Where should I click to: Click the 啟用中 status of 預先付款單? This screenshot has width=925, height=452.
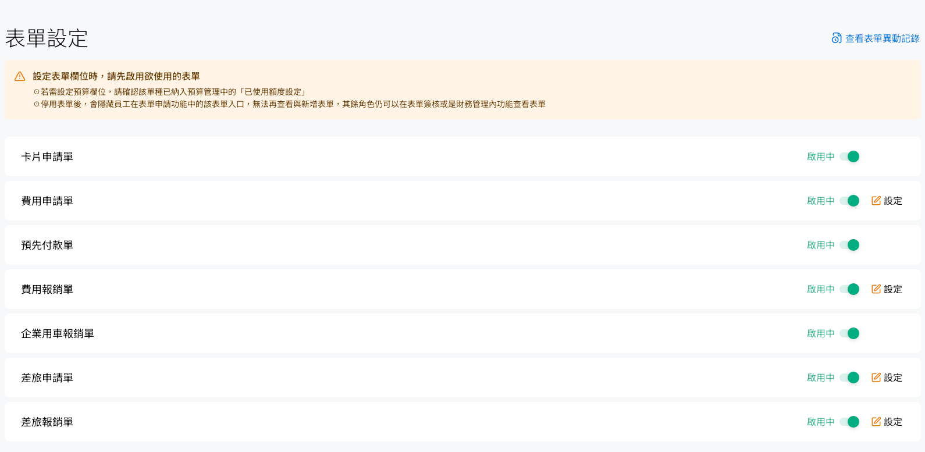coord(821,245)
